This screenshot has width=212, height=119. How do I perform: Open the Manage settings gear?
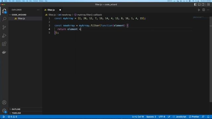click(x=4, y=111)
